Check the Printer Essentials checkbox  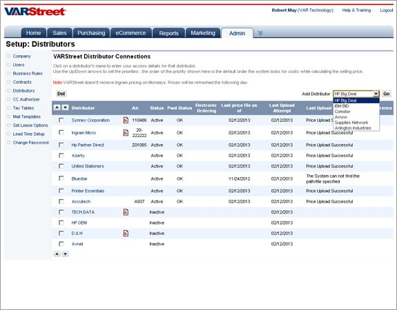pyautogui.click(x=61, y=191)
